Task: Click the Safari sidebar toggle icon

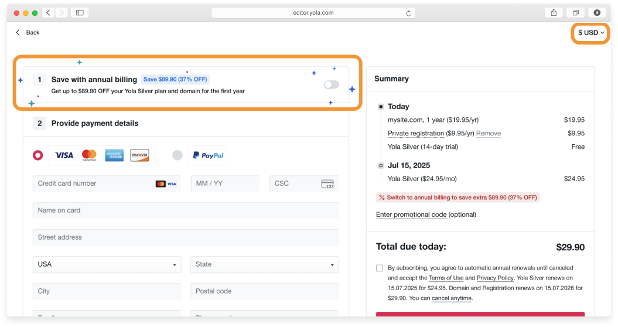Action: point(80,12)
